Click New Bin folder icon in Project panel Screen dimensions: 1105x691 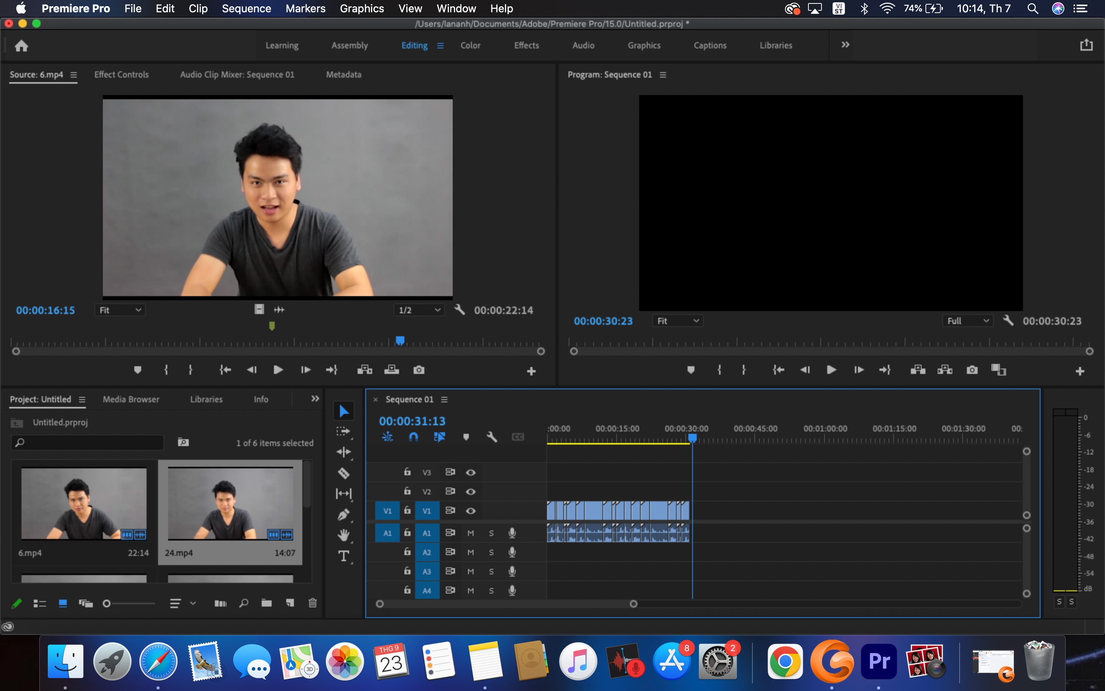pos(267,603)
